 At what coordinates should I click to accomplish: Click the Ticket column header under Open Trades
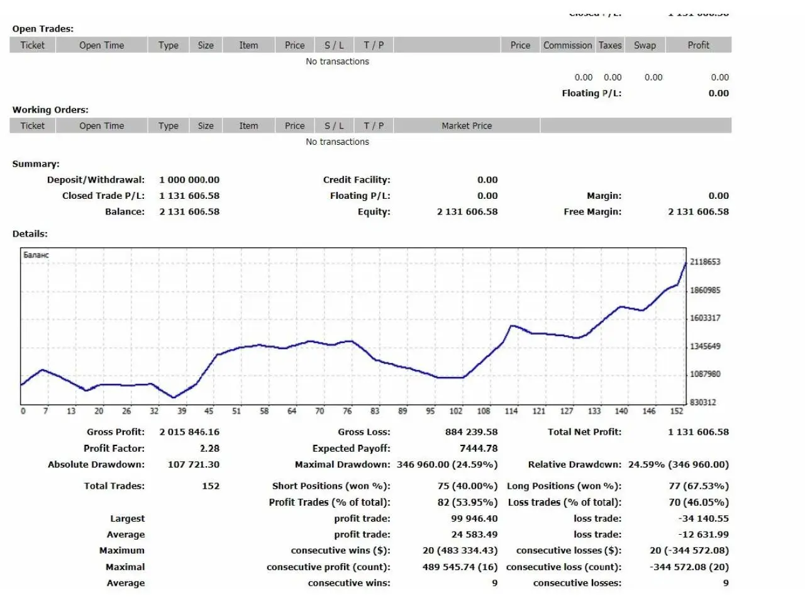pos(33,45)
